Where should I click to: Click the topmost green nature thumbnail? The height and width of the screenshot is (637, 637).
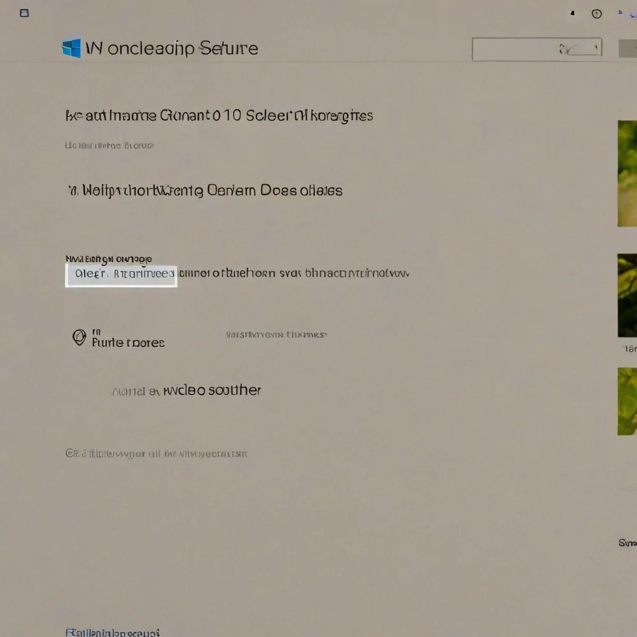(627, 172)
